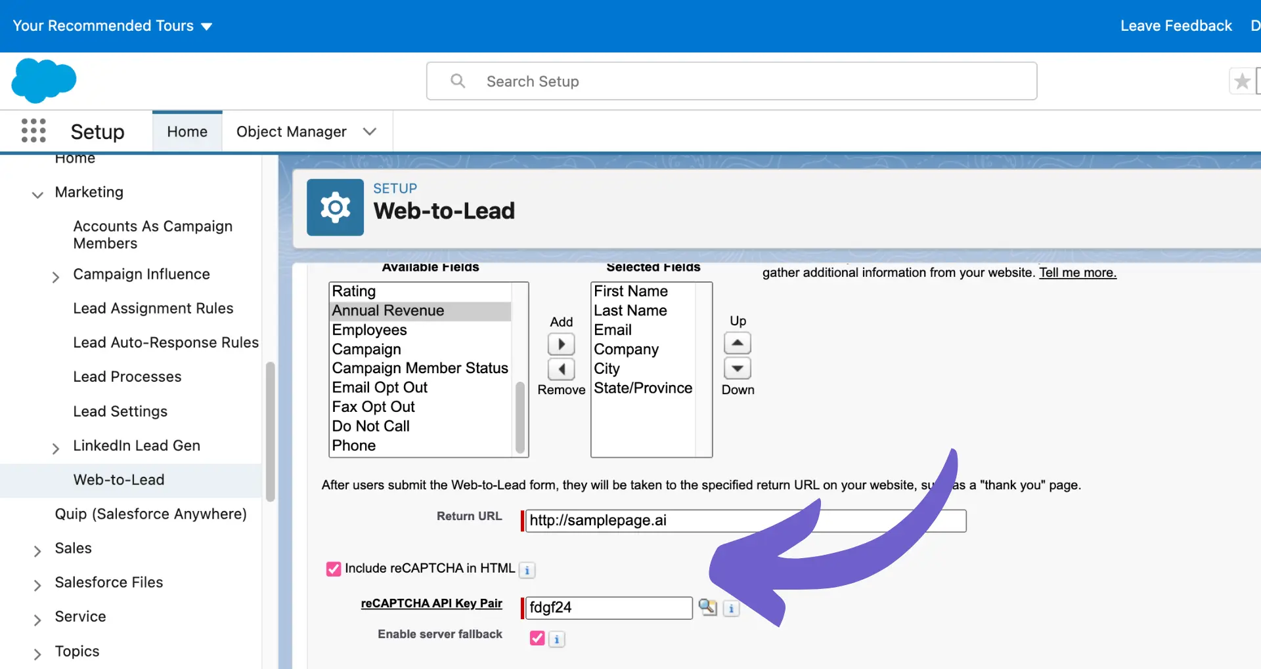
Task: Open reCAPTCHA key pair lookup icon
Action: click(707, 607)
